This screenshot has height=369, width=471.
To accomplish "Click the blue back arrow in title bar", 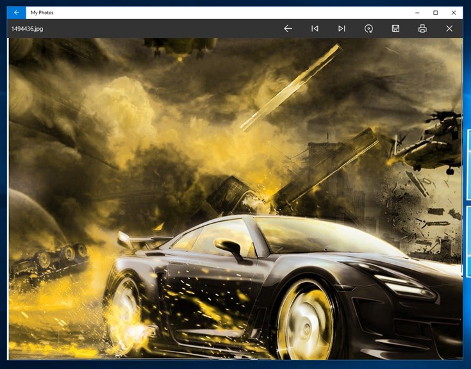I will (x=17, y=13).
